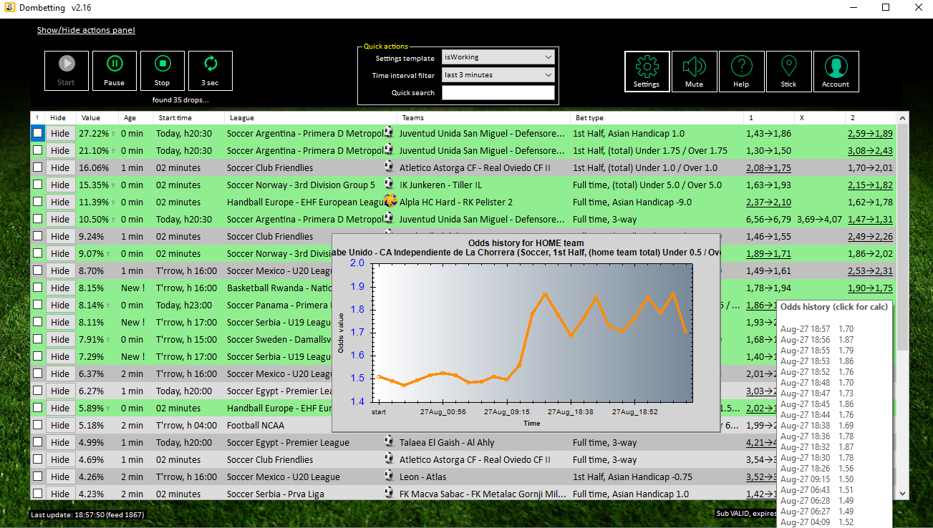Hide the 8.15% Basketball Rwanda row
The image size is (933, 528).
60,288
